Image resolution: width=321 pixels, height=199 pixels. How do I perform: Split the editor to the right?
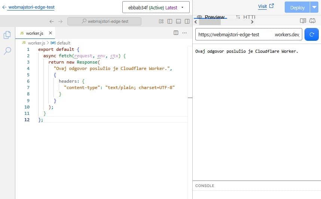(176, 33)
